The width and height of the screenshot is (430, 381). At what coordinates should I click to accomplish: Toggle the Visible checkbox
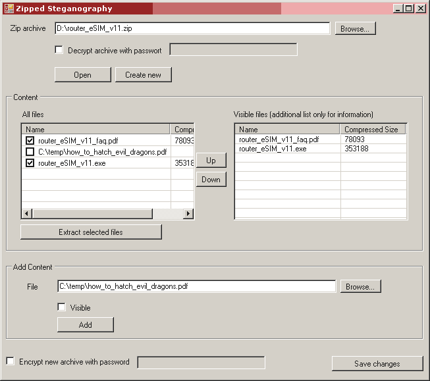pos(62,307)
